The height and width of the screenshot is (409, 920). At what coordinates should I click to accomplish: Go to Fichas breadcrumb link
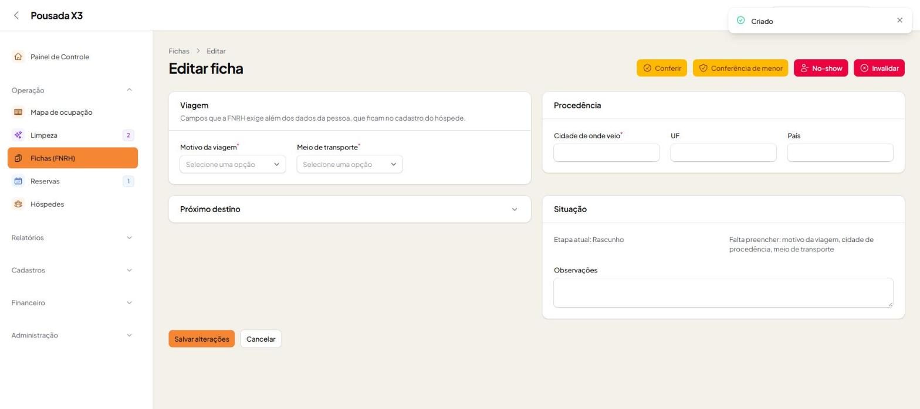point(179,51)
